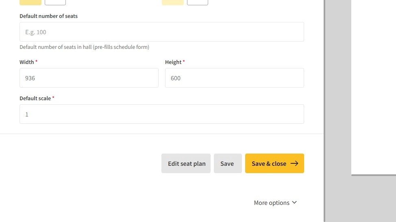This screenshot has height=222, width=396.
Task: Click the paler yellow swatch on the right
Action: point(173,2)
